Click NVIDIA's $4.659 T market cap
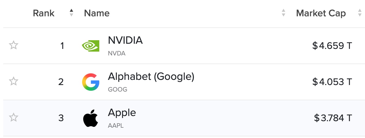 click(x=332, y=46)
